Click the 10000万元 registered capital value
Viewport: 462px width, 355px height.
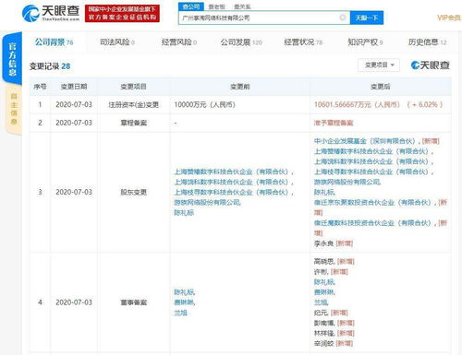click(204, 105)
